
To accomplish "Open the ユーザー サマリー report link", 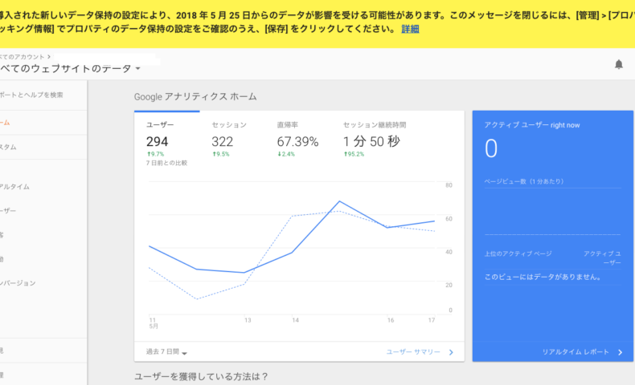I will point(413,352).
